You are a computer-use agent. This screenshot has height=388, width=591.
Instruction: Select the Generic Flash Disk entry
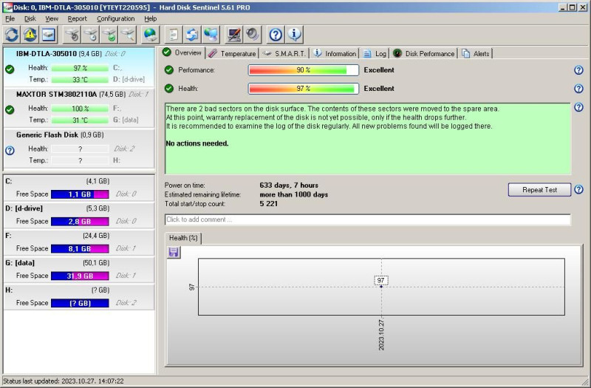coord(79,149)
